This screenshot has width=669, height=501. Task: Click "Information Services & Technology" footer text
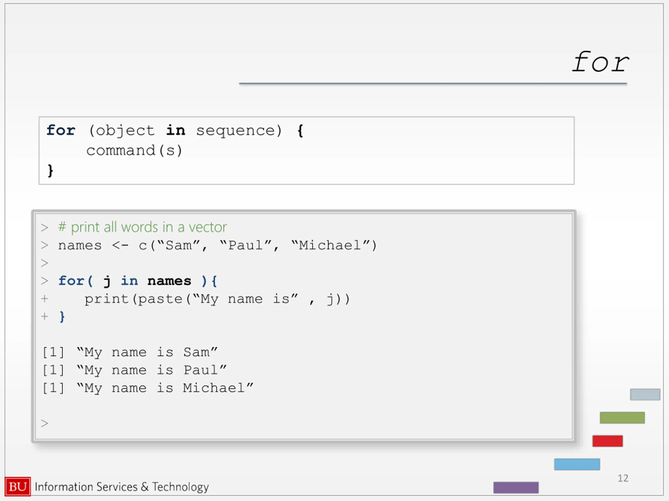(122, 487)
